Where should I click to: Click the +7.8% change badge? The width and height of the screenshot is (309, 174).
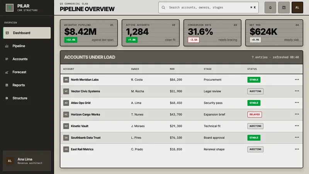point(132,40)
